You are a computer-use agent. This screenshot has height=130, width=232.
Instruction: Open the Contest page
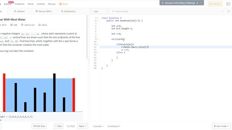point(41,4)
